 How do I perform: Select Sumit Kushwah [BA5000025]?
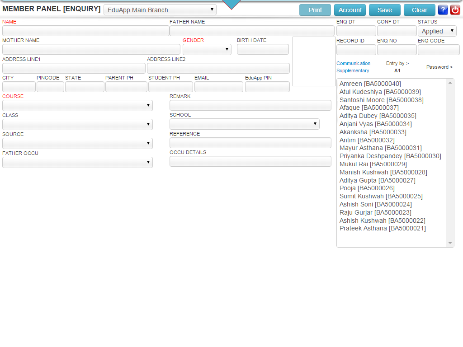tap(381, 196)
